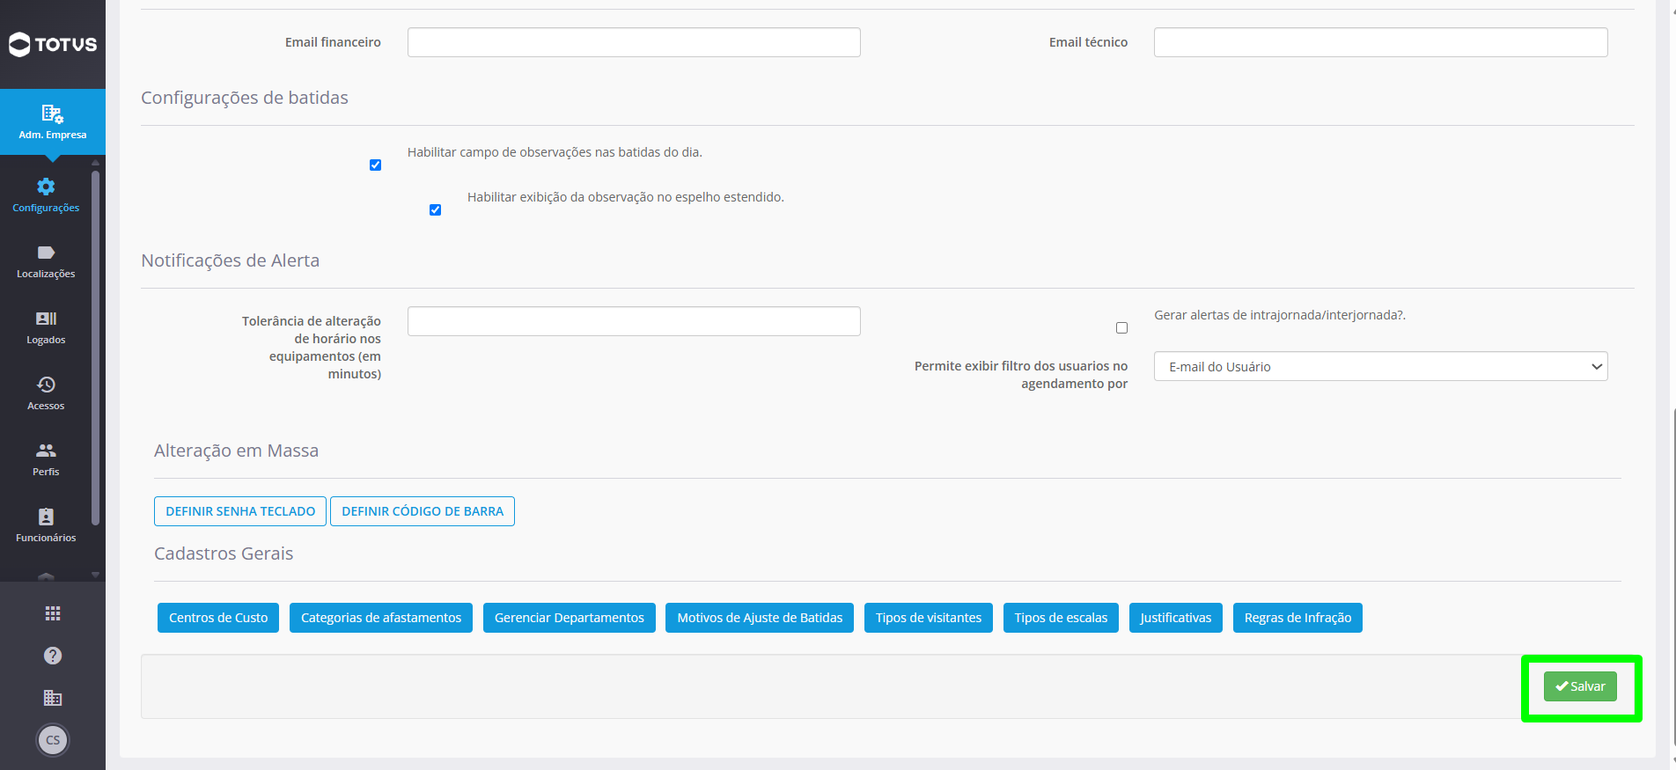This screenshot has width=1676, height=770.
Task: Toggle exibição da observação no espelho estendido
Action: tap(435, 209)
